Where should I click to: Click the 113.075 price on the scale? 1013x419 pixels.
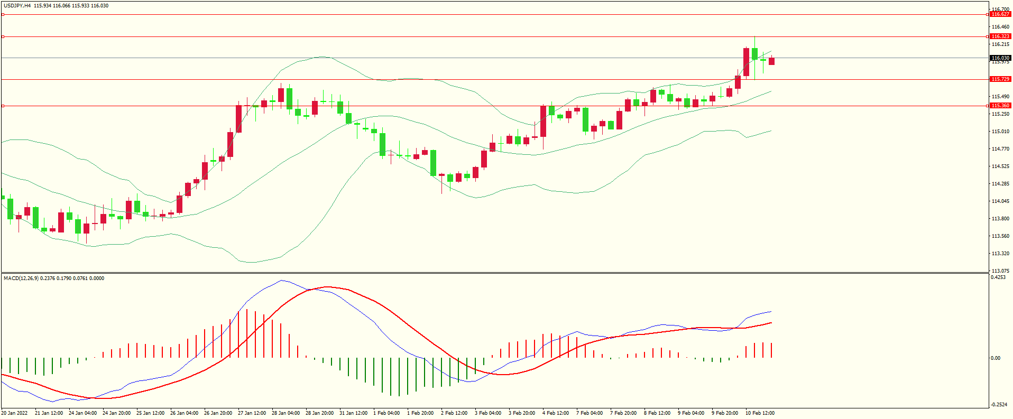point(1000,271)
